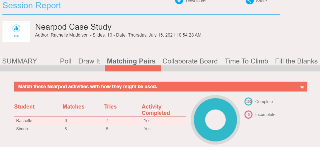Click the Activity Completed column header
The height and width of the screenshot is (147, 320).
point(156,110)
